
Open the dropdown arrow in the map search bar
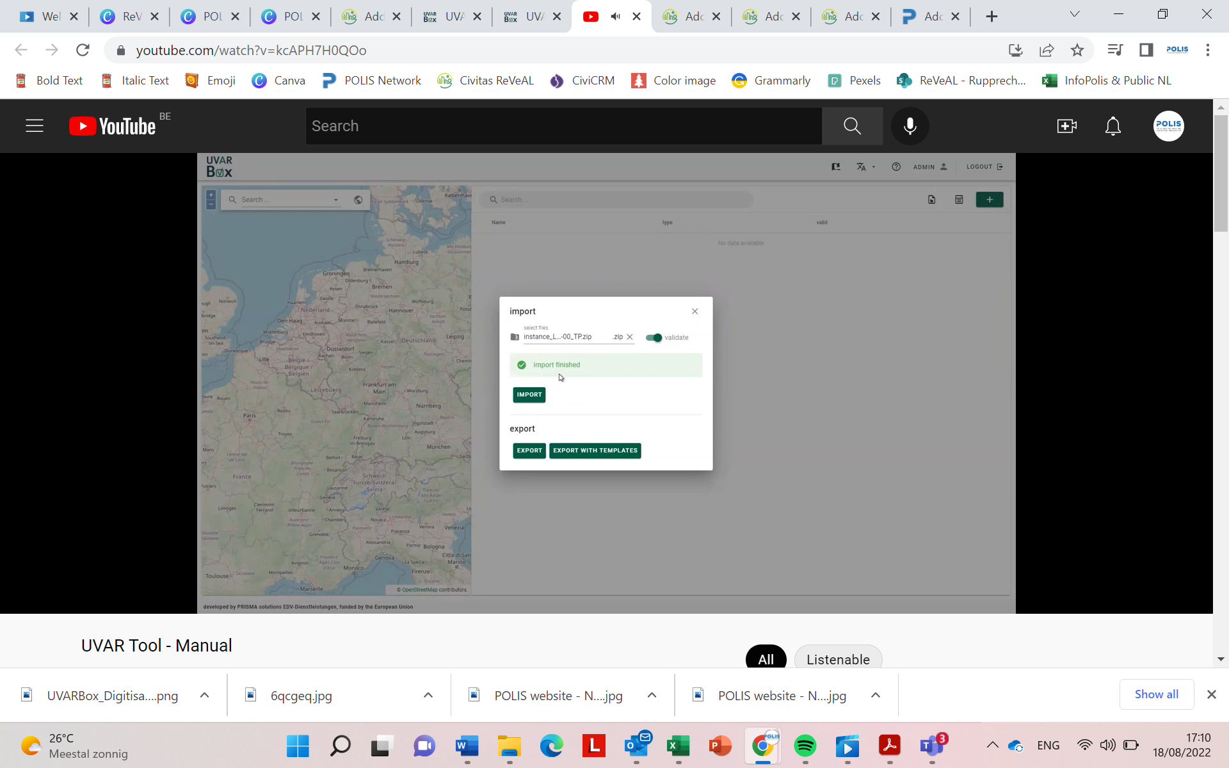[x=335, y=199]
